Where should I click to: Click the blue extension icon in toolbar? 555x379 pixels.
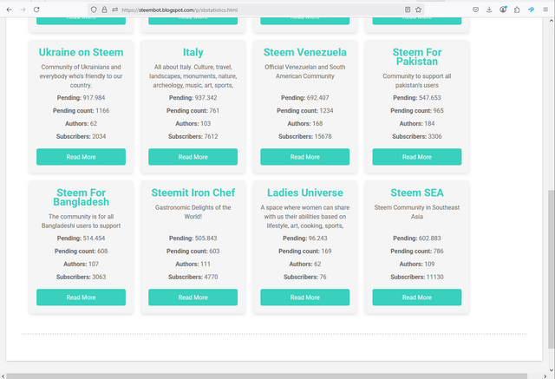[x=531, y=10]
